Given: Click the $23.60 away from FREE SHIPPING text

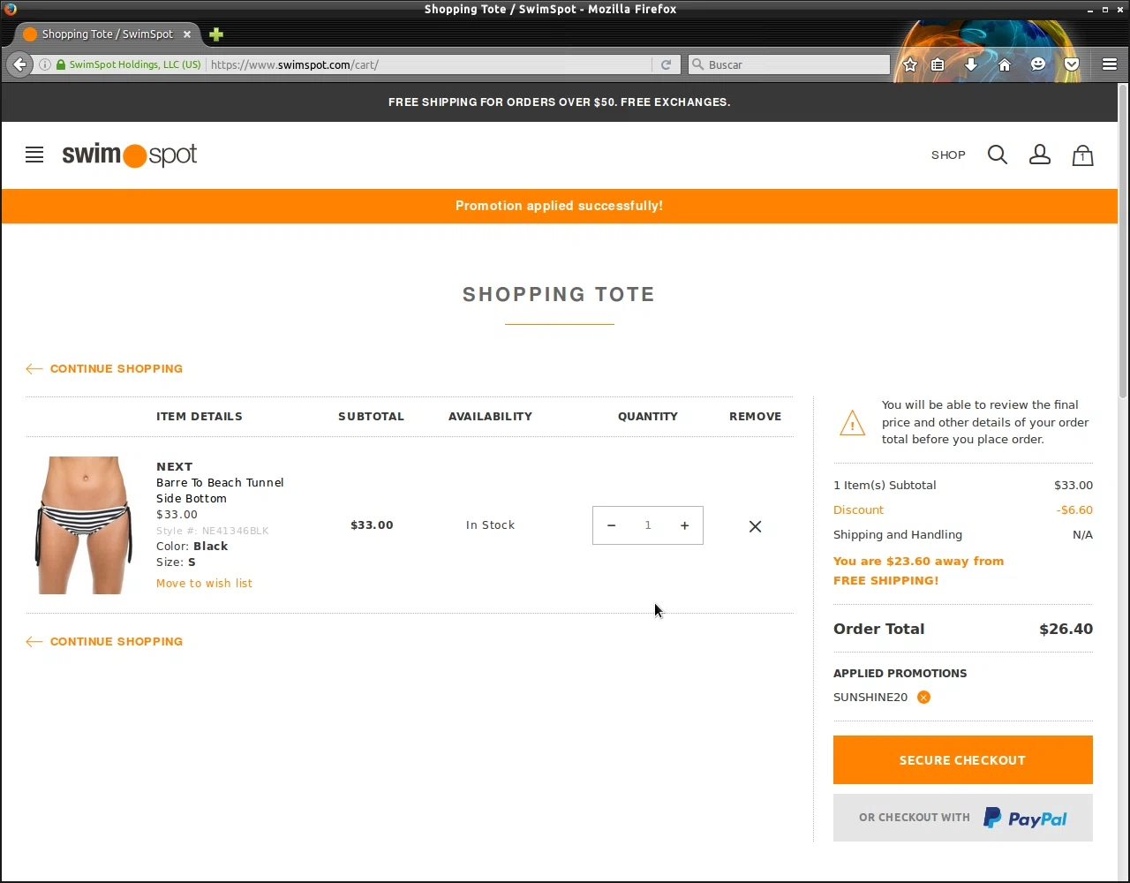Looking at the screenshot, I should coord(918,570).
